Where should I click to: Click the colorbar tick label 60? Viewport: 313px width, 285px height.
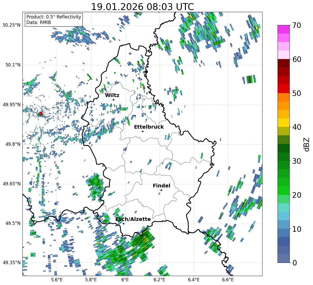point(296,59)
